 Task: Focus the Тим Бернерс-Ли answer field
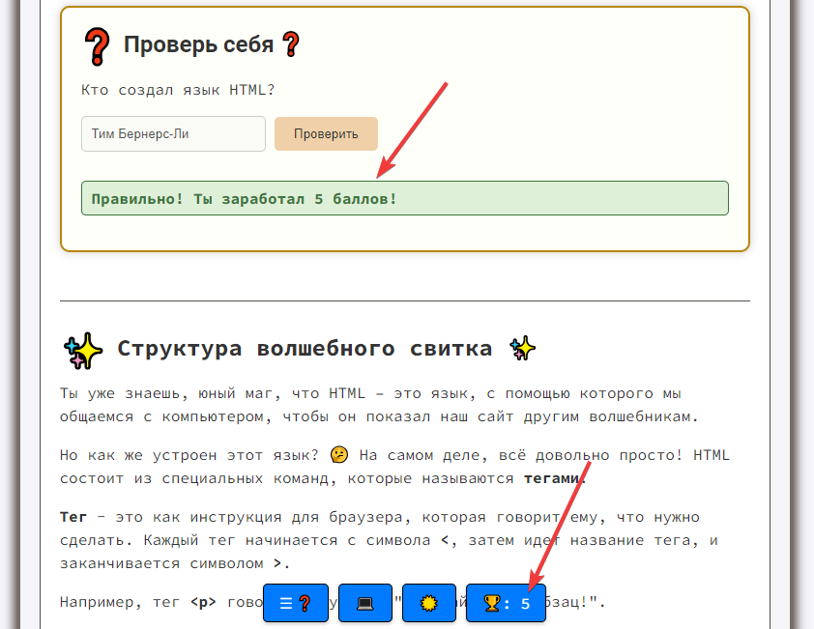click(173, 134)
